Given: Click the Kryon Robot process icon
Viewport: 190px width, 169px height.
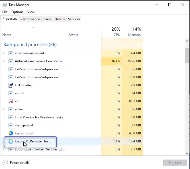Looking at the screenshot, I should tap(11, 133).
